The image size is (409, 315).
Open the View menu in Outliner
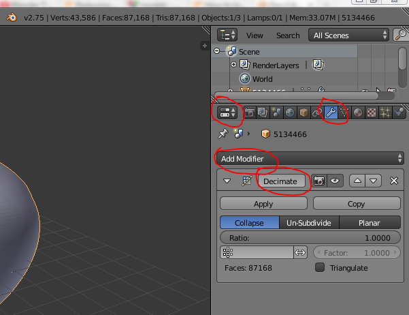[255, 35]
